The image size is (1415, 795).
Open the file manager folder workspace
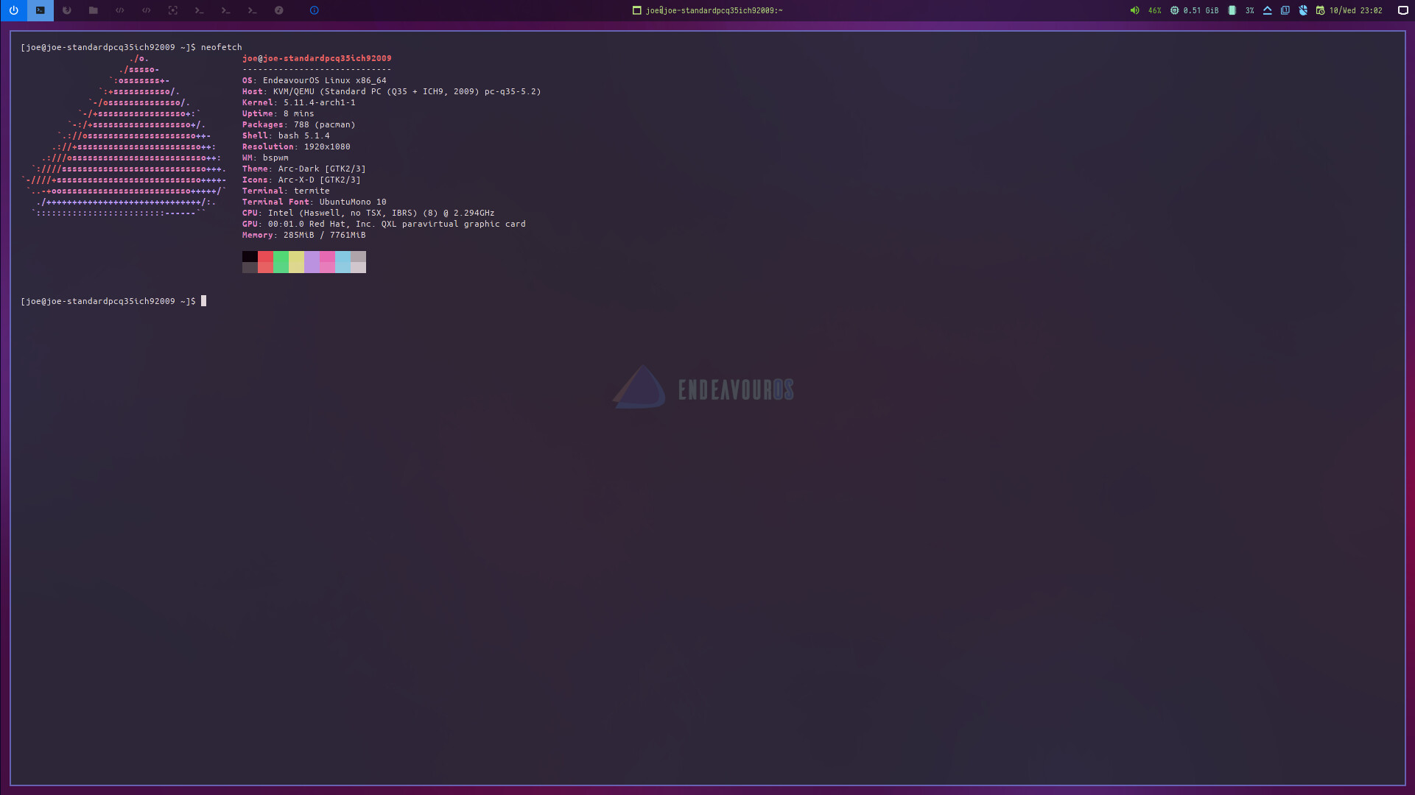(x=94, y=10)
